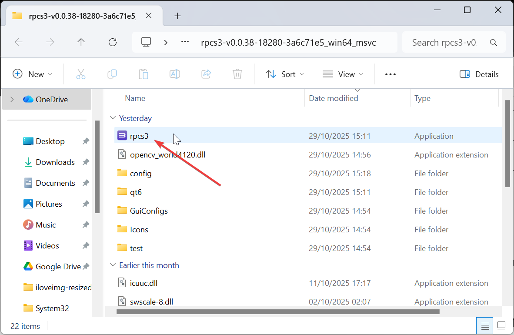Sort by the Name column header
The image size is (514, 335).
(x=135, y=98)
